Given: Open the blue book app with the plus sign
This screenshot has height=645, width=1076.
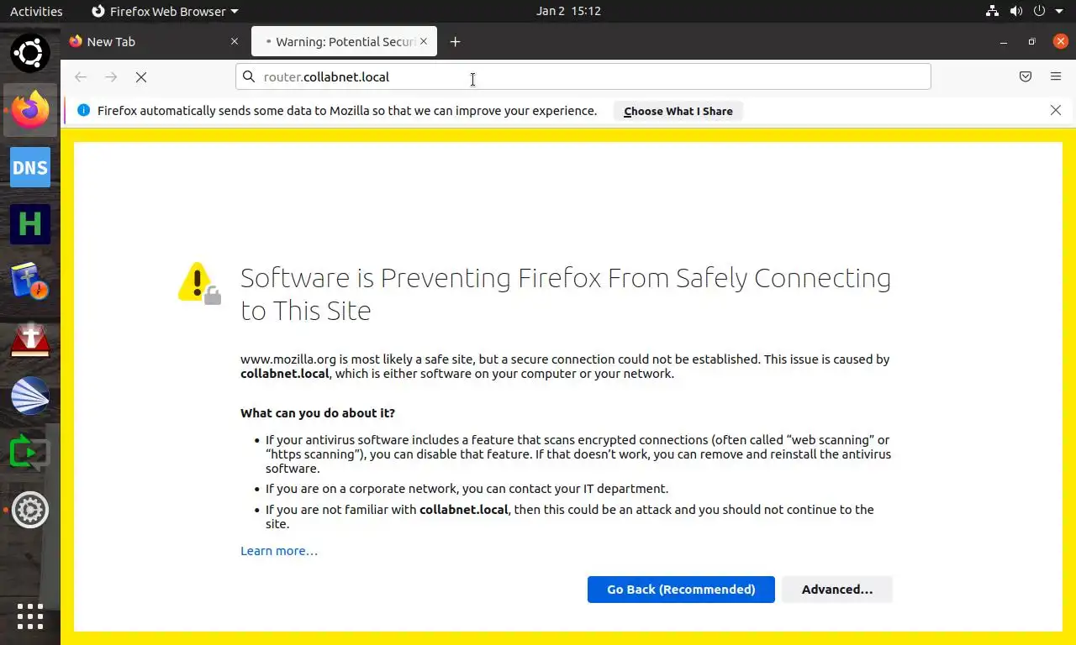Looking at the screenshot, I should click(x=30, y=281).
